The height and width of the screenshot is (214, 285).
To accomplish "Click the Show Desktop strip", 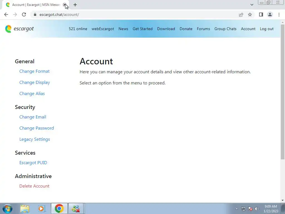I will pos(283,208).
